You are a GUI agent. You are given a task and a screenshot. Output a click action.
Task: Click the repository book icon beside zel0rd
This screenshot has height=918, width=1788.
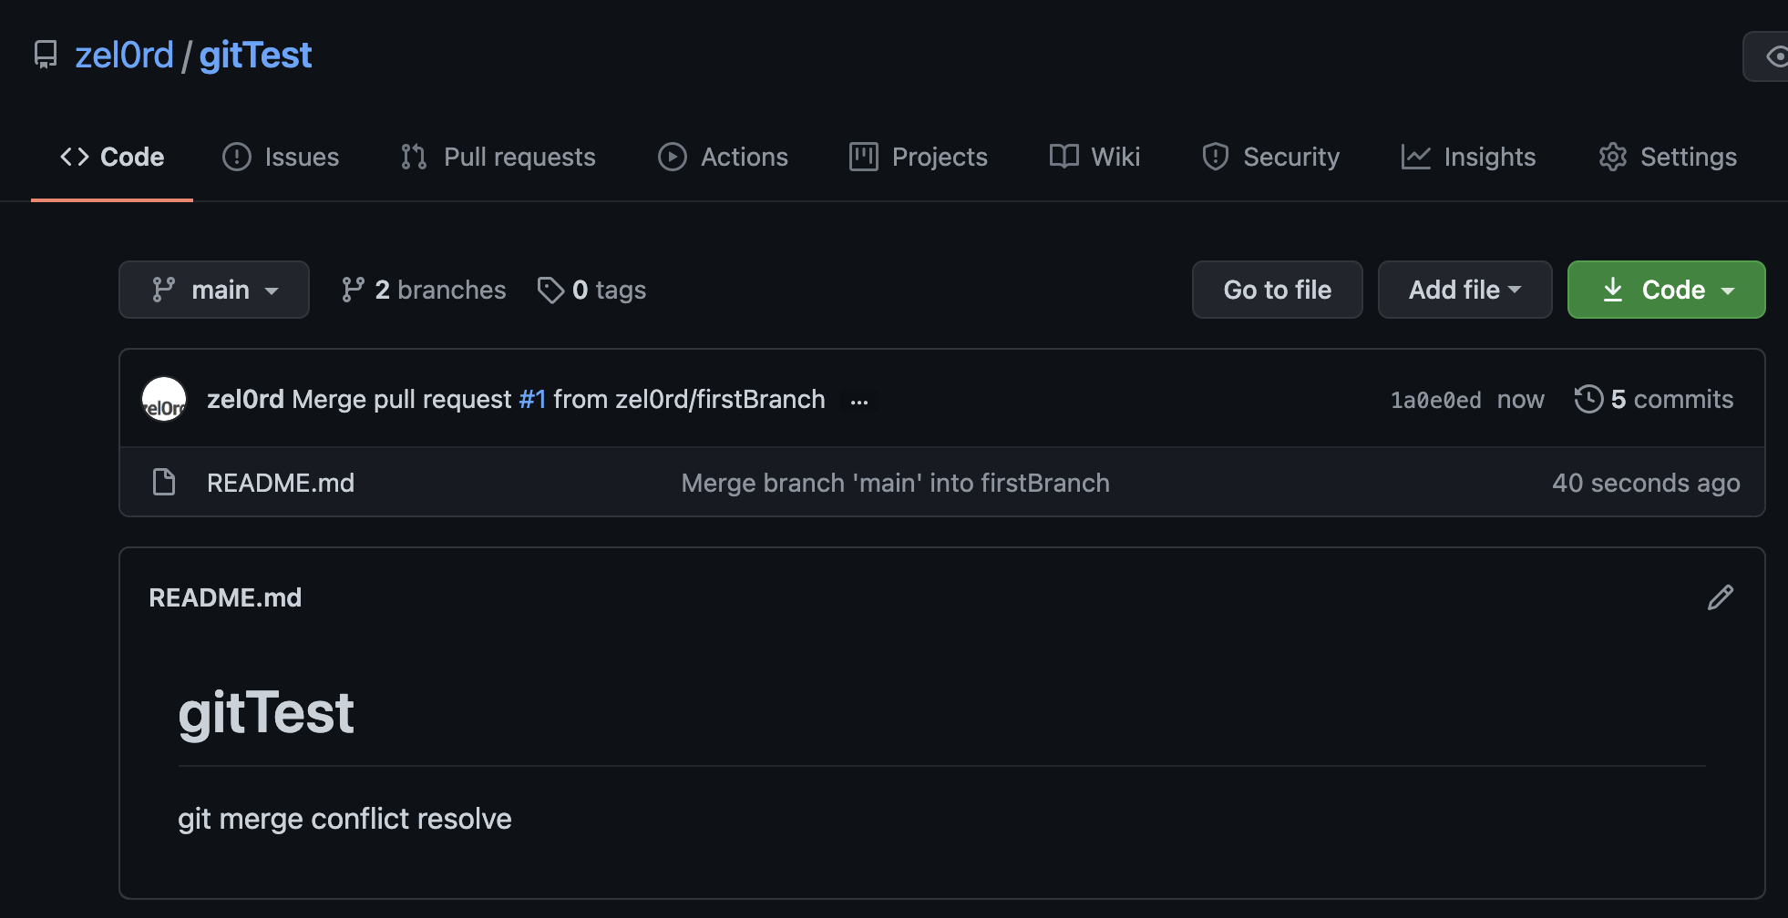[x=46, y=55]
